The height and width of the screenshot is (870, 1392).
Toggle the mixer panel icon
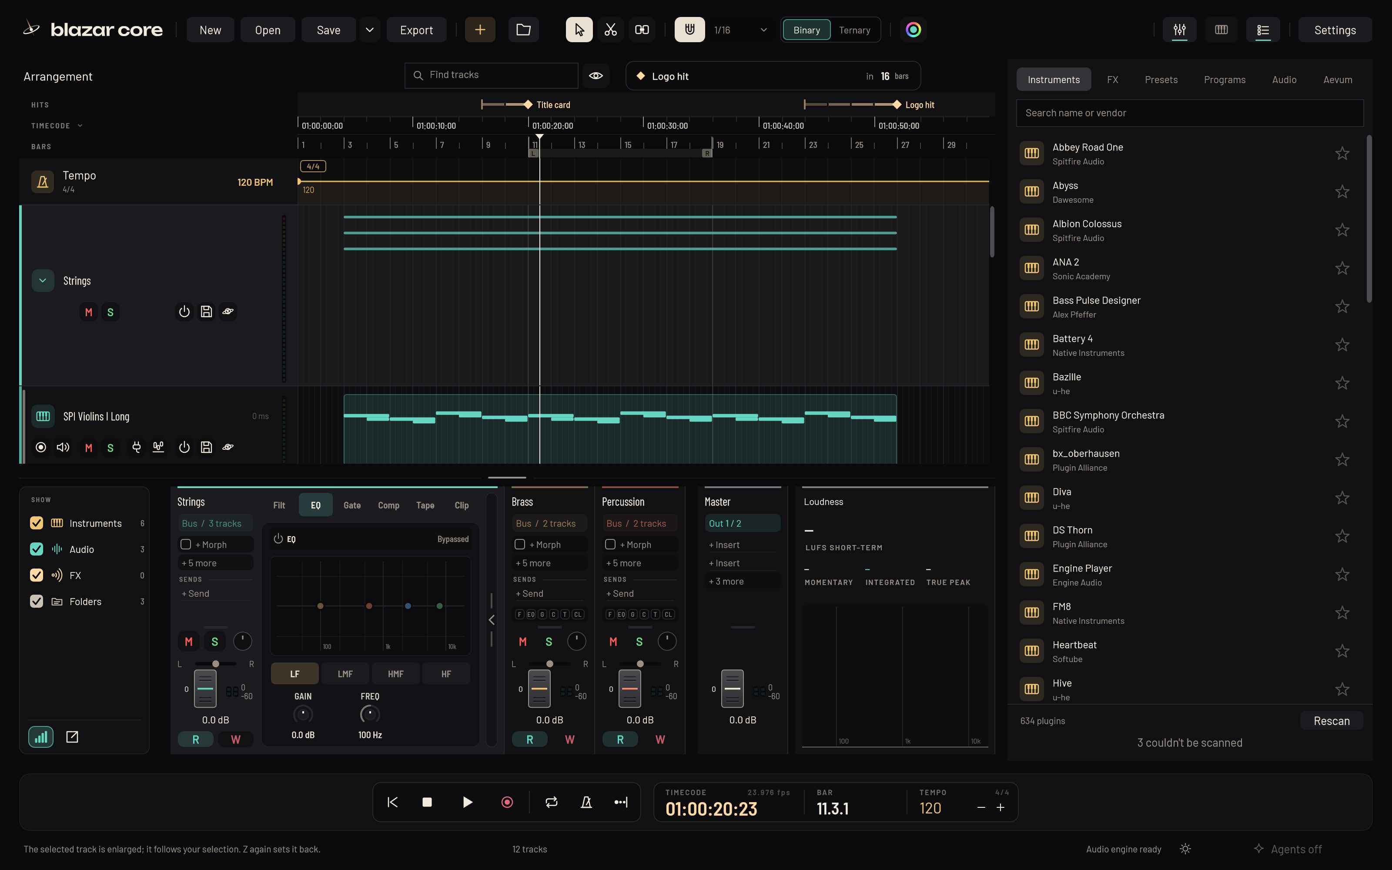coord(1179,30)
